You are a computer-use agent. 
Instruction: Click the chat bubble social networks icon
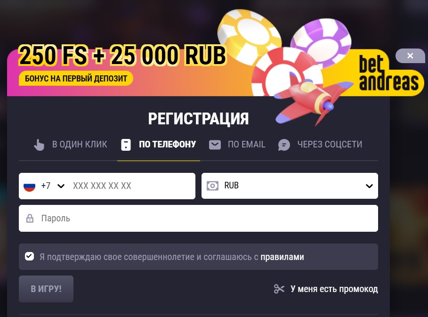284,145
